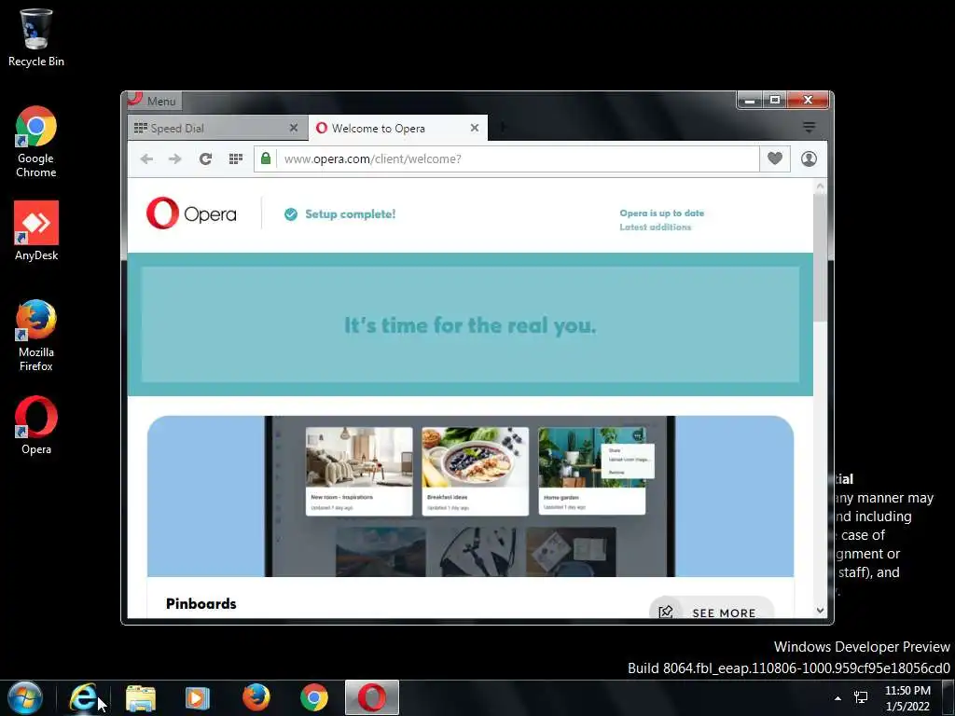Select the AnyDesk desktop shortcut

pyautogui.click(x=36, y=231)
